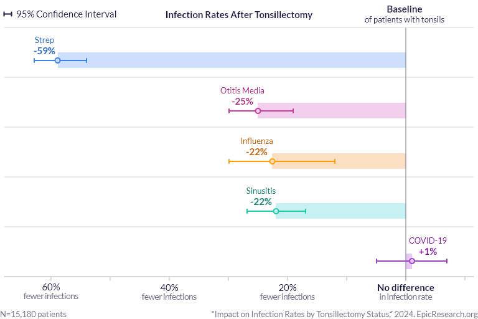The height and width of the screenshot is (319, 478).
Task: Click the No difference axis label
Action: click(x=405, y=288)
